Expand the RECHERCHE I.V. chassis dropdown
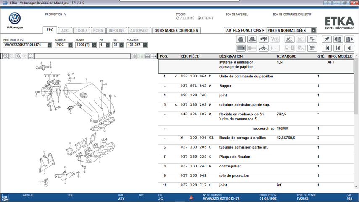This screenshot has height=202, width=359. tap(50, 45)
